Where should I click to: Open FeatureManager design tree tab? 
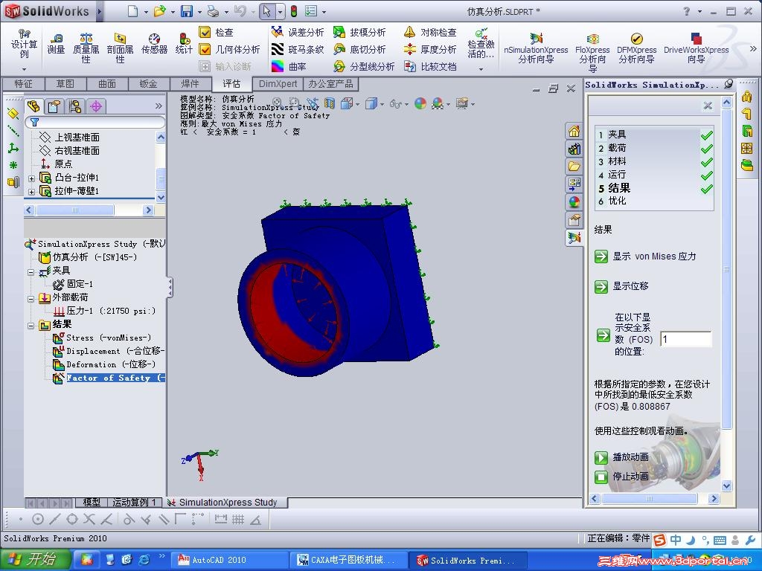33,106
